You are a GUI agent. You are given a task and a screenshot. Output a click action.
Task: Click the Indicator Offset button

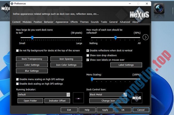(57, 101)
